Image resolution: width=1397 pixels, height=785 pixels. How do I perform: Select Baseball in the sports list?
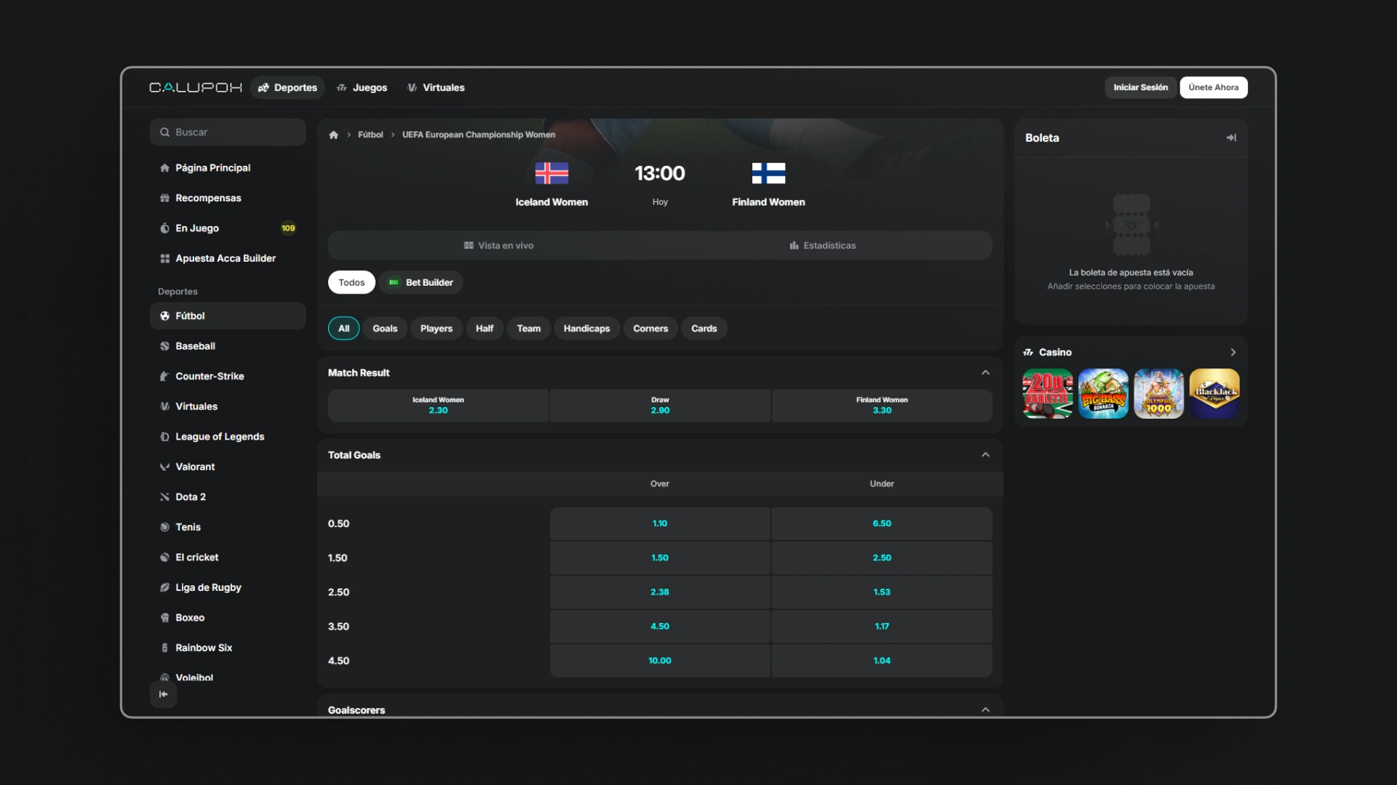[x=228, y=346]
